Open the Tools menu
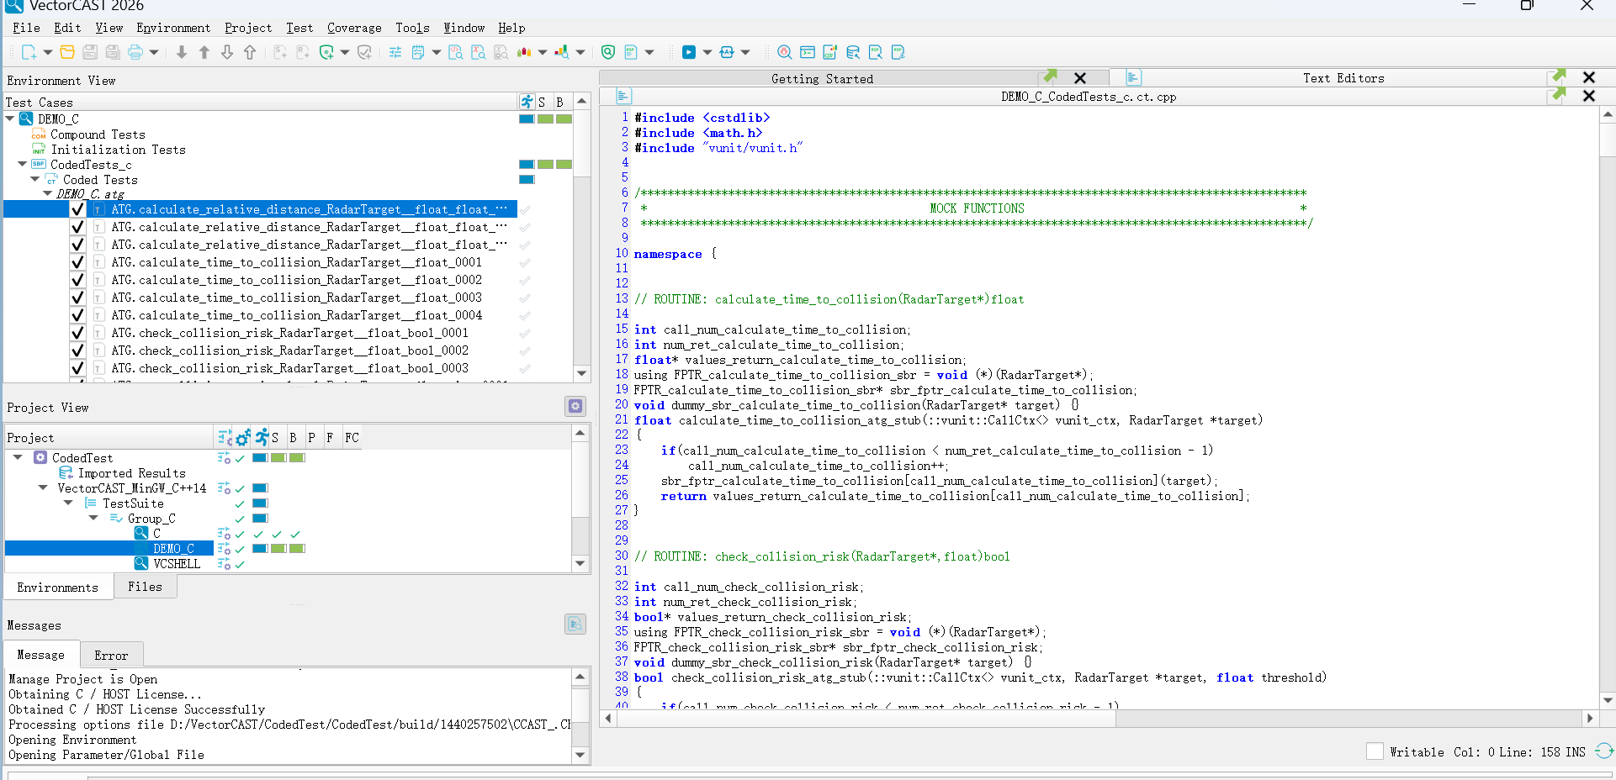 pos(412,28)
